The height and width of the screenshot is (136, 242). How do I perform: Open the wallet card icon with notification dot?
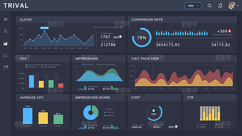pos(6,67)
